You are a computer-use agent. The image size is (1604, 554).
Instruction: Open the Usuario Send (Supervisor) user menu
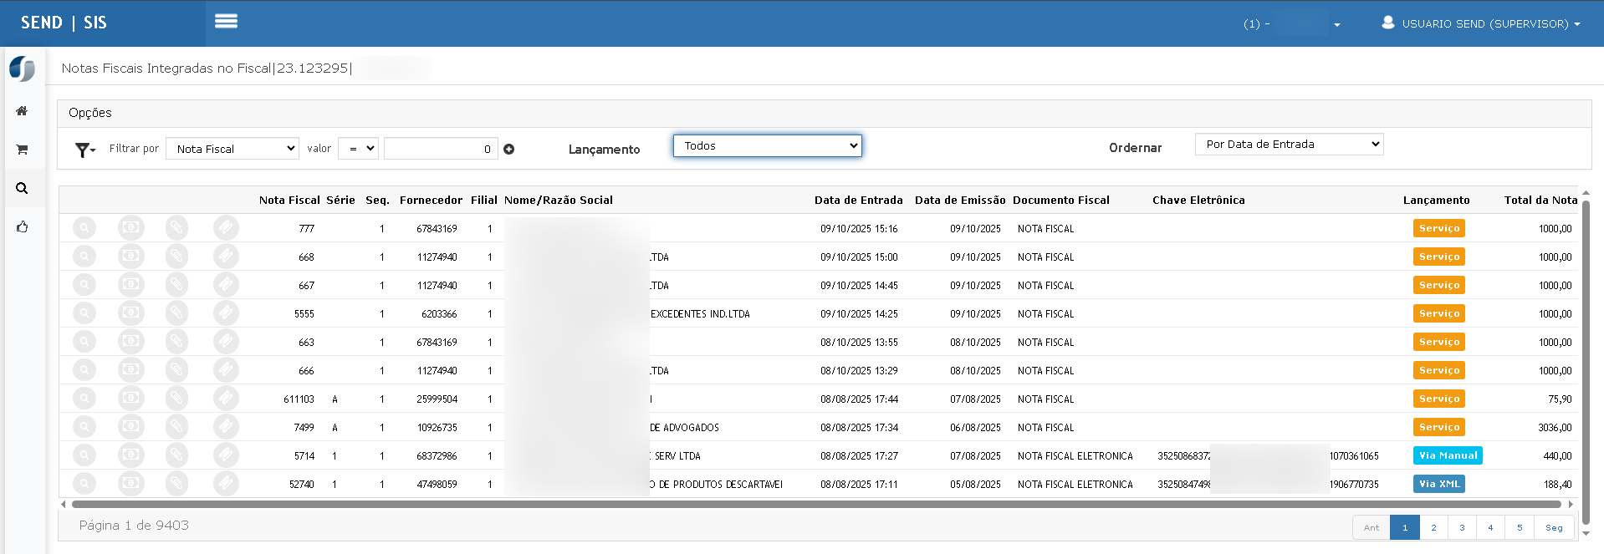[1481, 23]
